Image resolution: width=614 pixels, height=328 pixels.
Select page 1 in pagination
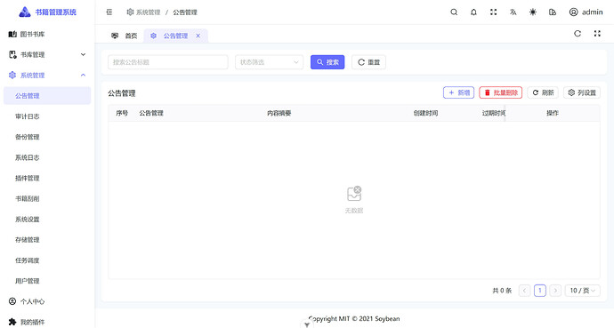pos(540,291)
